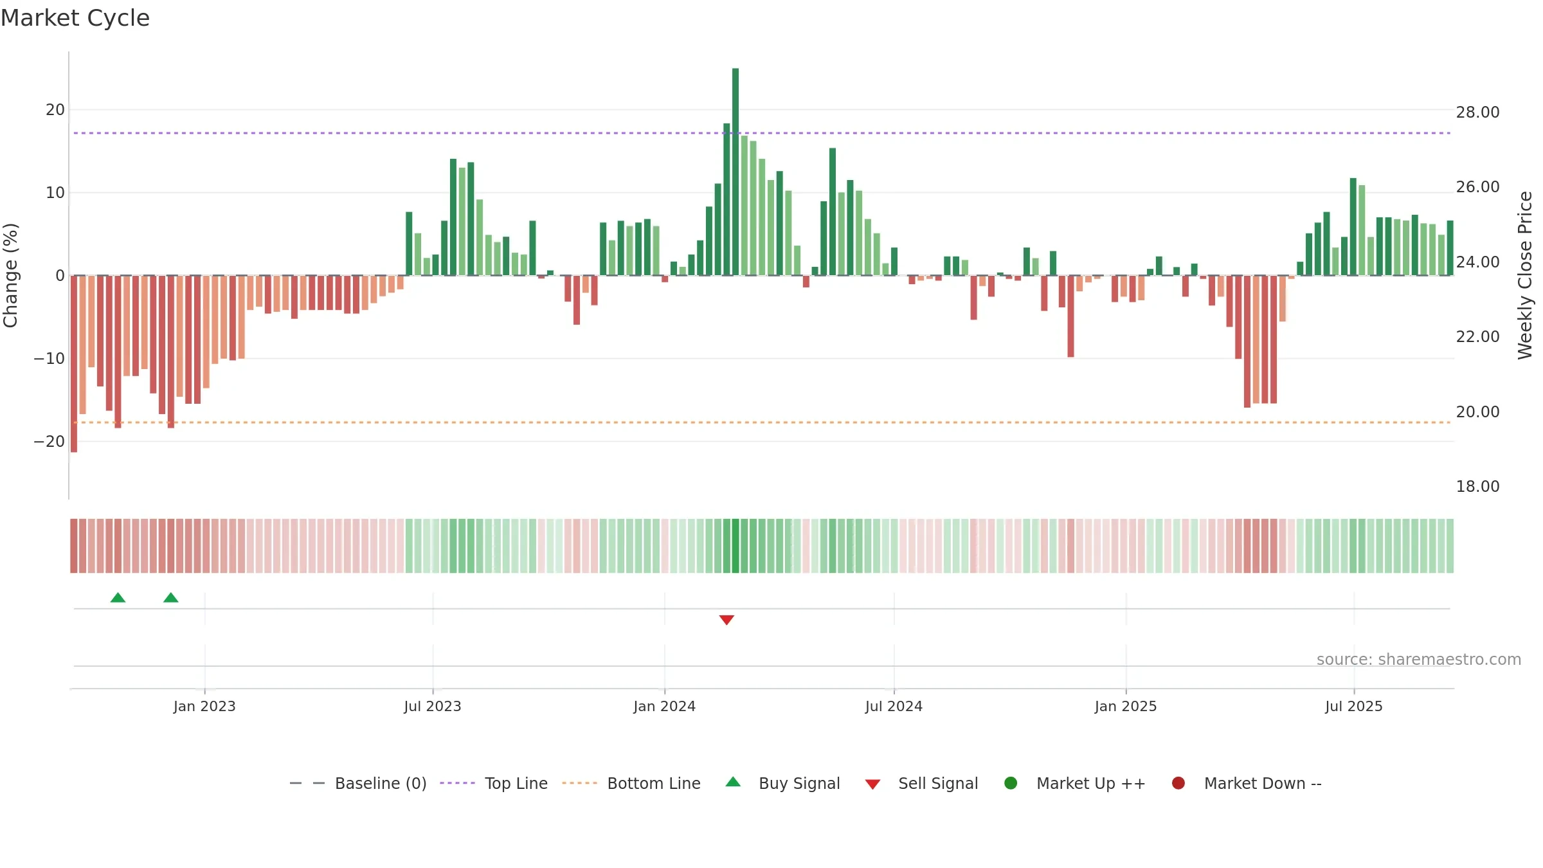Toggle the Market Down -- legend entry
The height and width of the screenshot is (868, 1543).
(1246, 783)
